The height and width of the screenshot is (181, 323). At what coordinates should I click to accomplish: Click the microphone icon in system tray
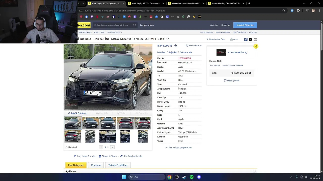(297, 177)
